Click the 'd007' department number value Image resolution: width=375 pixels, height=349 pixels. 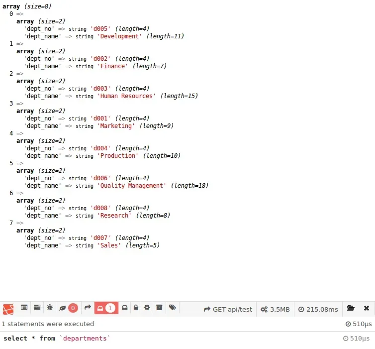click(x=100, y=238)
